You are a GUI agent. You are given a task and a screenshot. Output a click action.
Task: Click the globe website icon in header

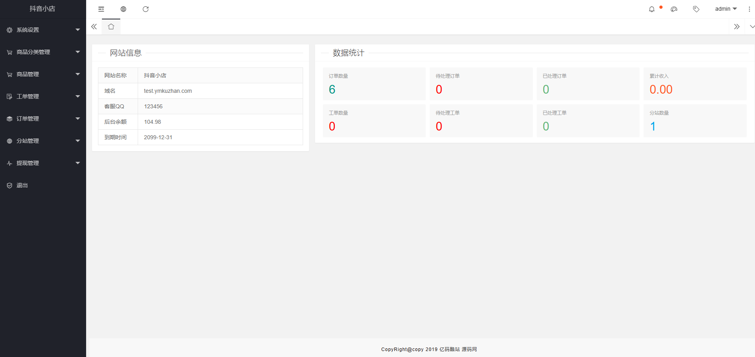point(123,9)
